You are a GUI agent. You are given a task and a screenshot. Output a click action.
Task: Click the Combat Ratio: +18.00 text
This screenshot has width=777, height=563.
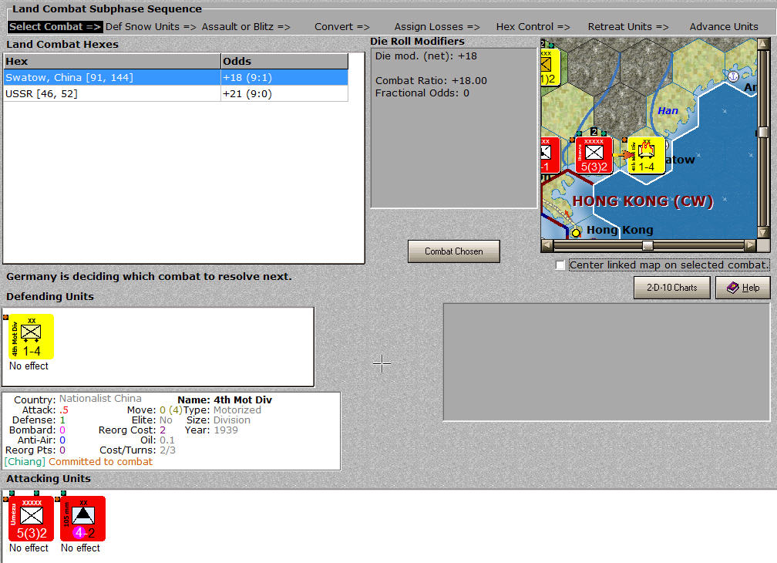pyautogui.click(x=431, y=80)
